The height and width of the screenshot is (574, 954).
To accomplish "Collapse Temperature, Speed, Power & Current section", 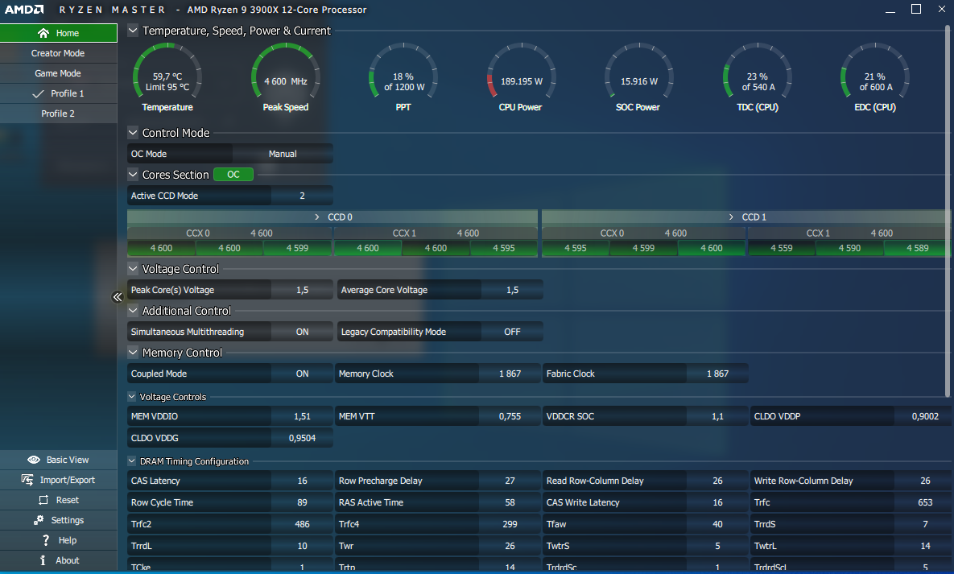I will click(133, 30).
